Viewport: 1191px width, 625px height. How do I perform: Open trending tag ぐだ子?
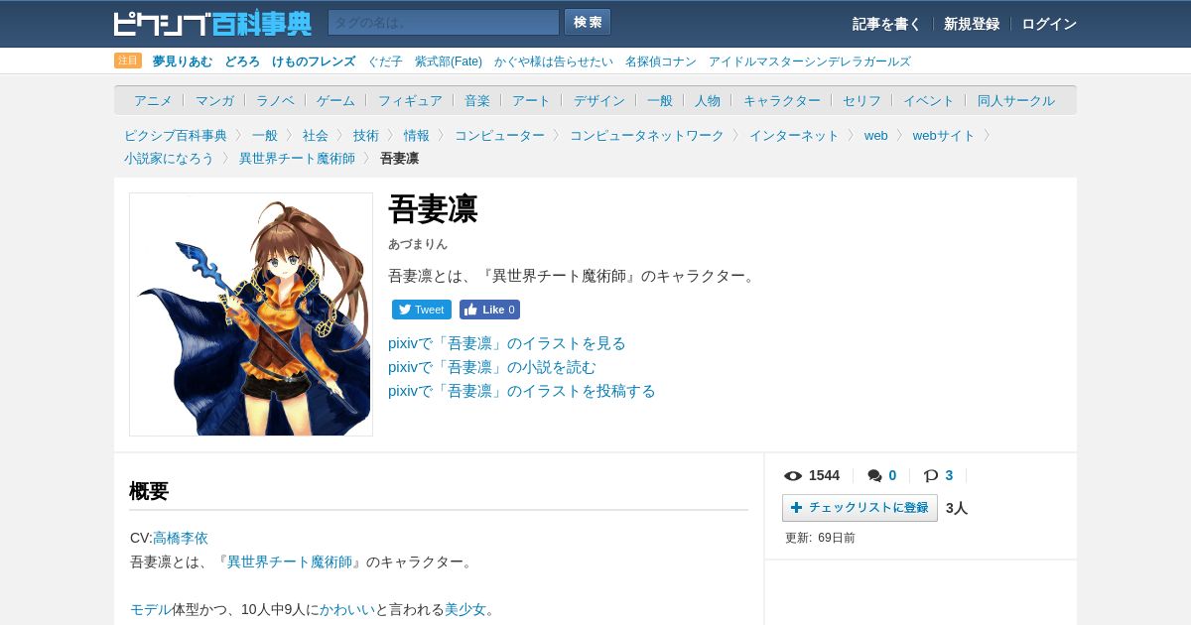[x=385, y=62]
